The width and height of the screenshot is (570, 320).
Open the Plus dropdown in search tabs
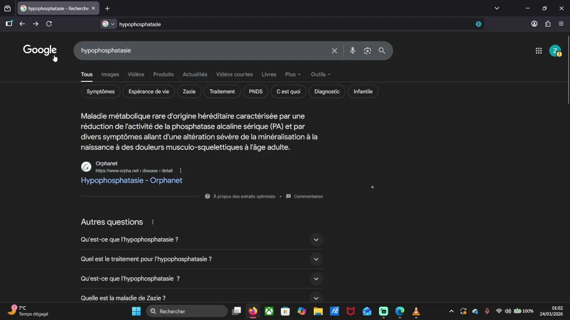(293, 74)
